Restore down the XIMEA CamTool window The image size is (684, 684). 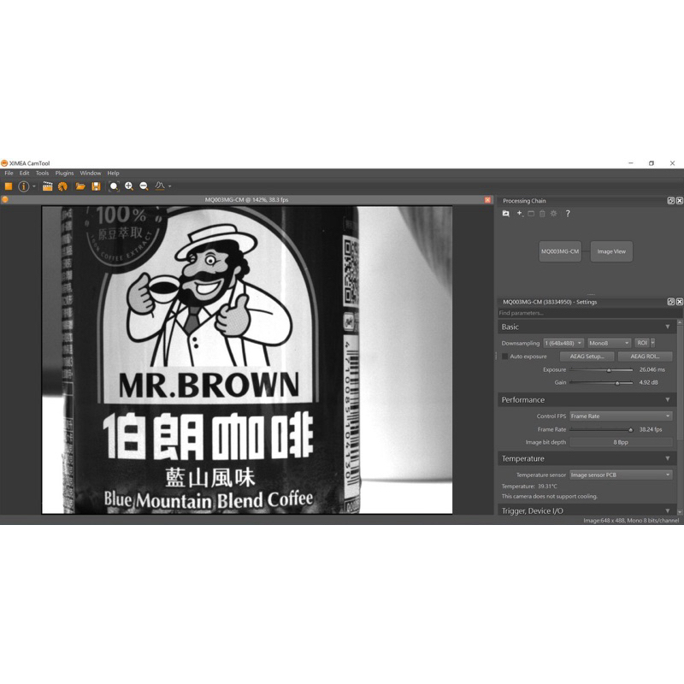[x=652, y=163]
